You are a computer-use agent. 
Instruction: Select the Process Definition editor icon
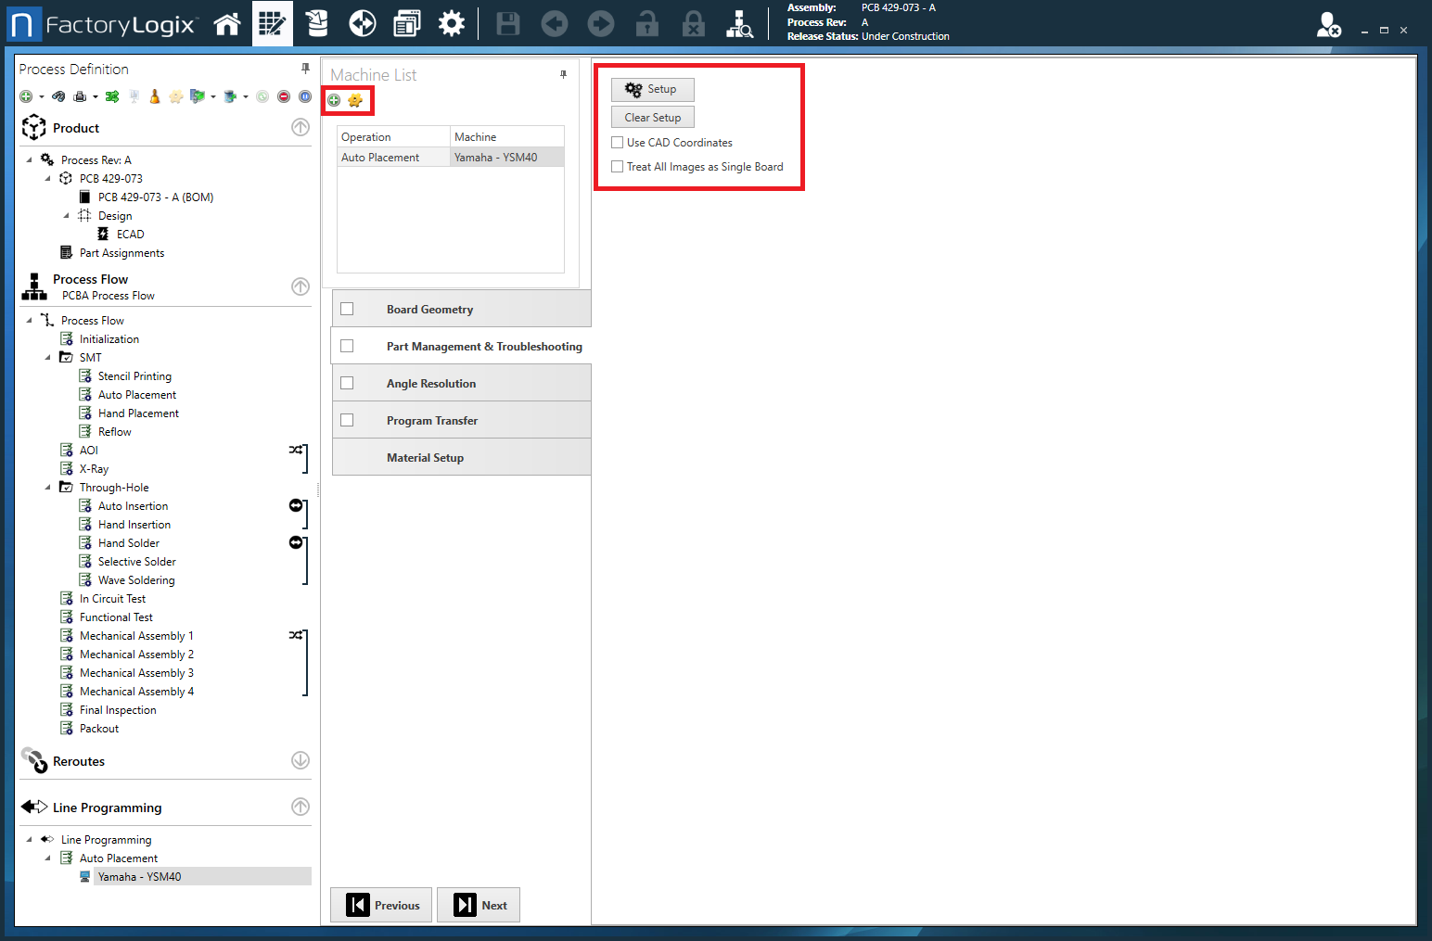[272, 23]
